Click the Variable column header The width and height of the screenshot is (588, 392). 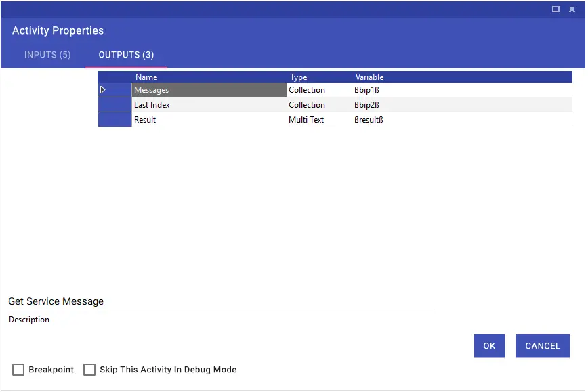coord(463,77)
